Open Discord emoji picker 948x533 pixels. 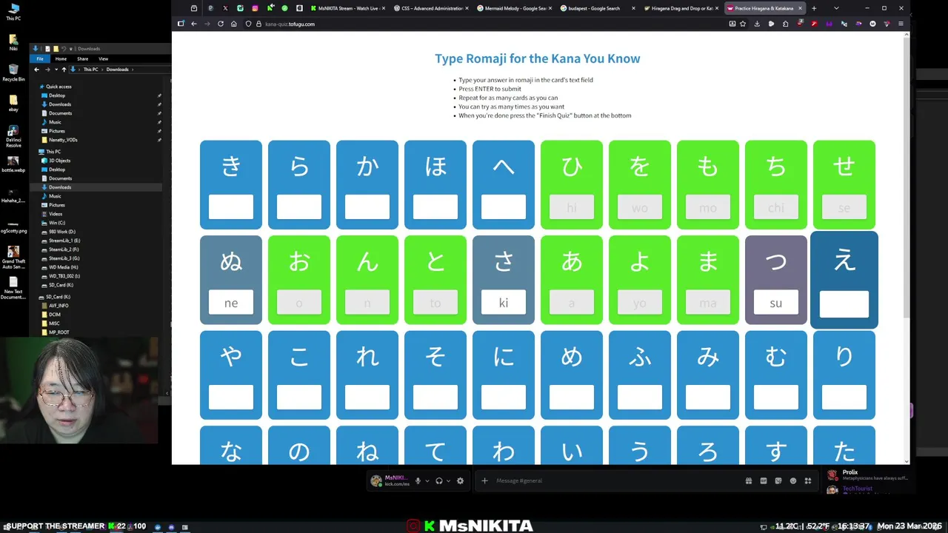[793, 480]
